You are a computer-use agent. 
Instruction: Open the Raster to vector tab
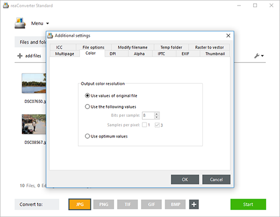[209, 48]
